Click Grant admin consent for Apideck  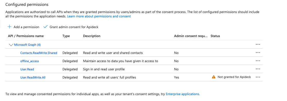click(x=71, y=27)
